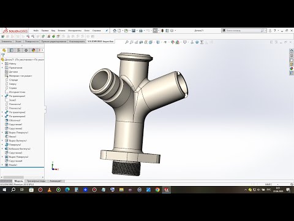Open SOLIDWORKS Resources in the task pane
The height and width of the screenshot is (221, 294).
292,51
